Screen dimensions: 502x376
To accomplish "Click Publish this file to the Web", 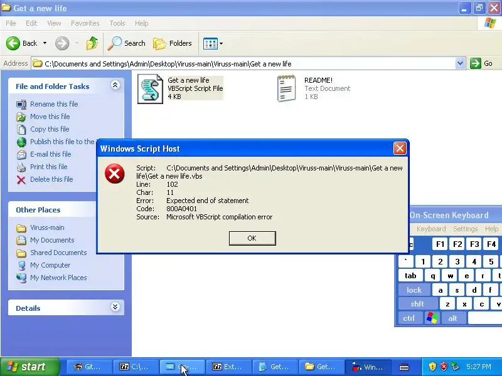I will (62, 142).
